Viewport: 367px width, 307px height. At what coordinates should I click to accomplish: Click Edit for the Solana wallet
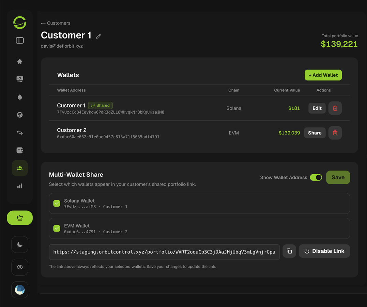click(317, 108)
